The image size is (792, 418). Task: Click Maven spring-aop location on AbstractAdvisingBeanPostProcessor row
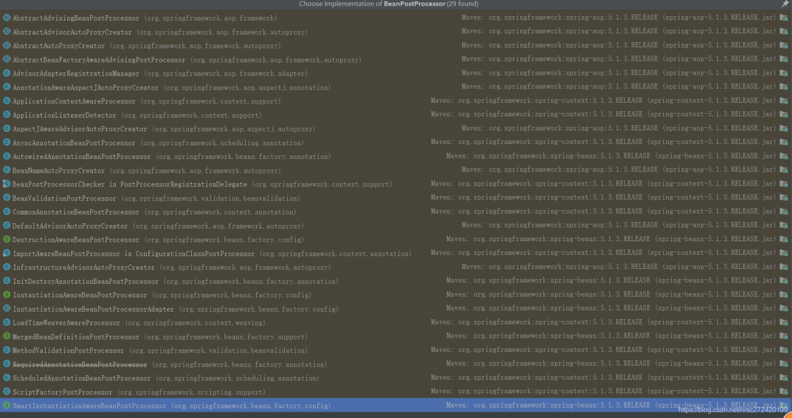(619, 17)
